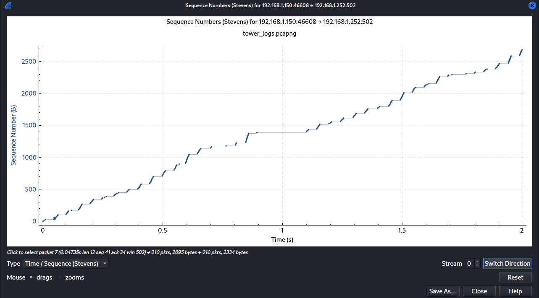Click the tower_logs.pcapng subtitle

269,34
